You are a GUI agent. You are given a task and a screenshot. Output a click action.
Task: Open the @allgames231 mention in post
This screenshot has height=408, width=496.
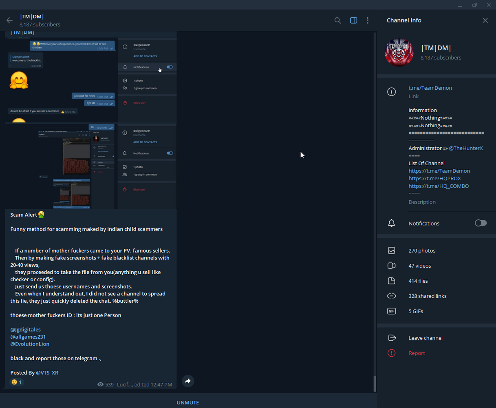(28, 337)
